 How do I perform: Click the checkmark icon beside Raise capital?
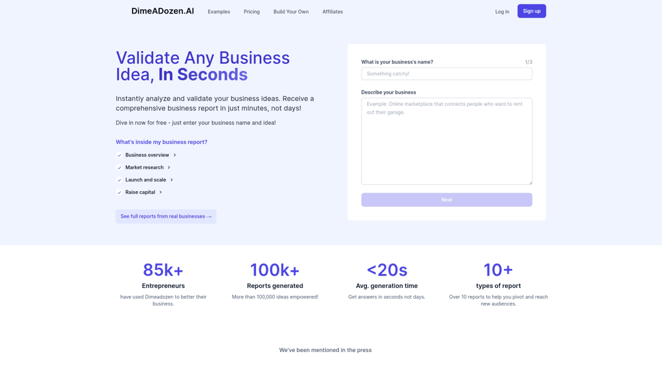tap(119, 192)
